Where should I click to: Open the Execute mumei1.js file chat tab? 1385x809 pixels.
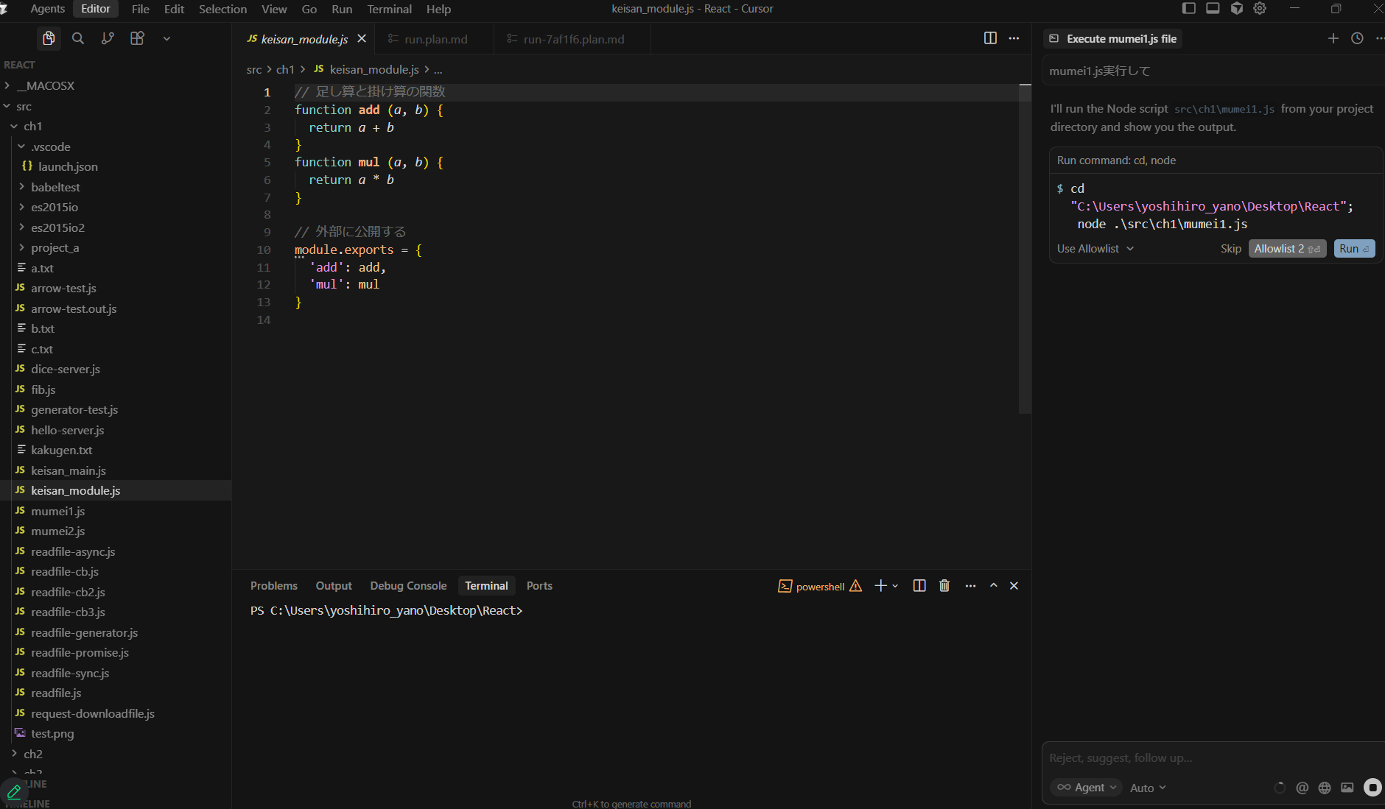(x=1112, y=39)
